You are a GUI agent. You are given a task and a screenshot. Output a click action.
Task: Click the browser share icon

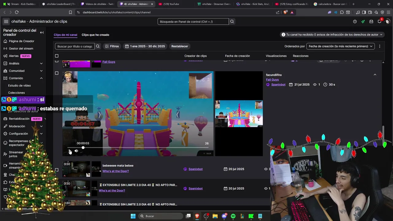[x=278, y=12]
